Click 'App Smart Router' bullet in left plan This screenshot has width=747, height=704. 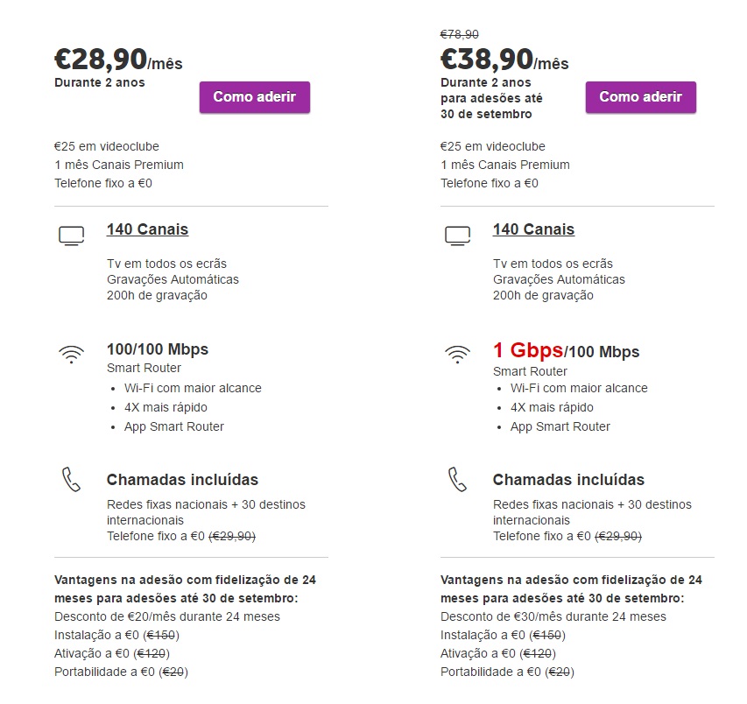tap(174, 426)
